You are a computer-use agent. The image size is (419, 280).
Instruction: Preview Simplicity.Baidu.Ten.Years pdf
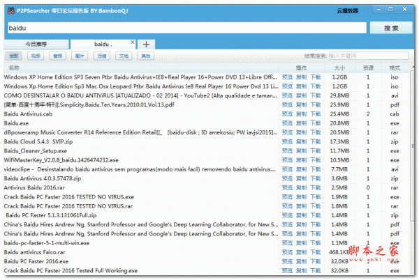[x=287, y=104]
